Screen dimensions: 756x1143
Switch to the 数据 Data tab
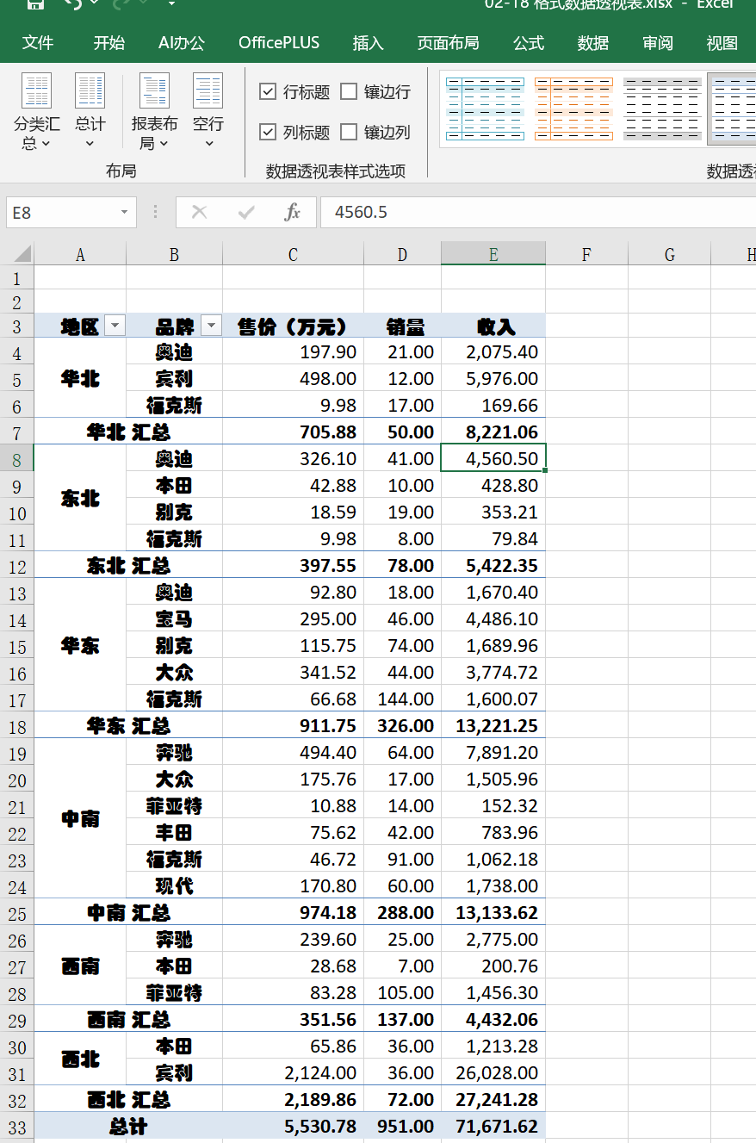593,43
